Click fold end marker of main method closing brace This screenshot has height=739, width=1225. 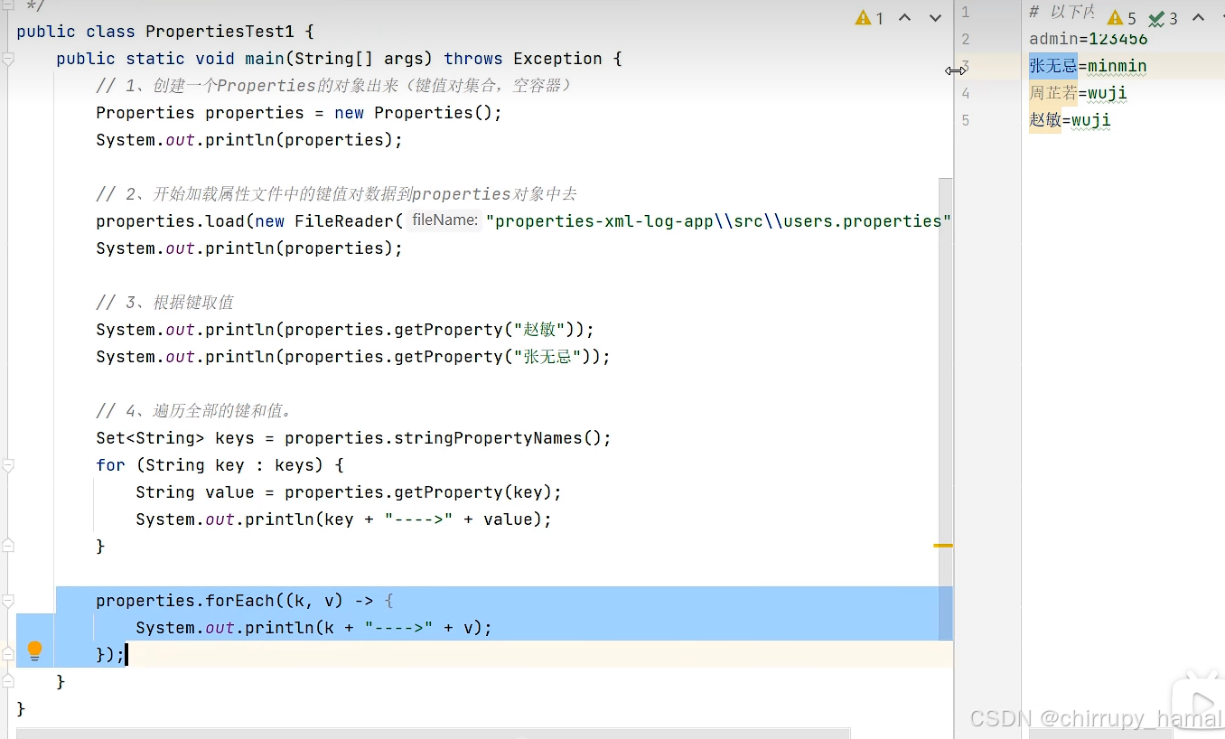pyautogui.click(x=8, y=680)
